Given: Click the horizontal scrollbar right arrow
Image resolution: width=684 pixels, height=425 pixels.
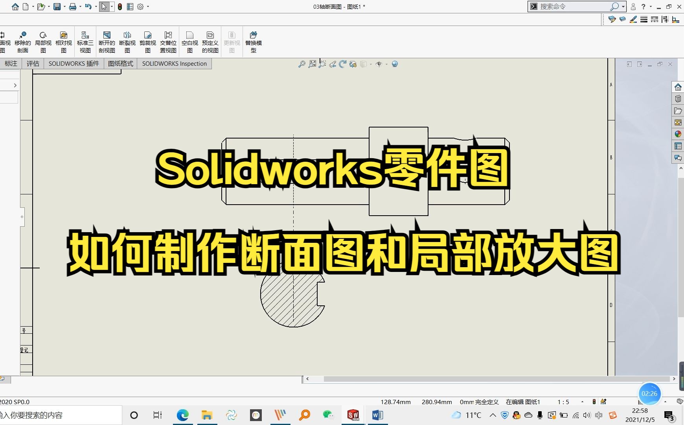Looking at the screenshot, I should (x=674, y=379).
